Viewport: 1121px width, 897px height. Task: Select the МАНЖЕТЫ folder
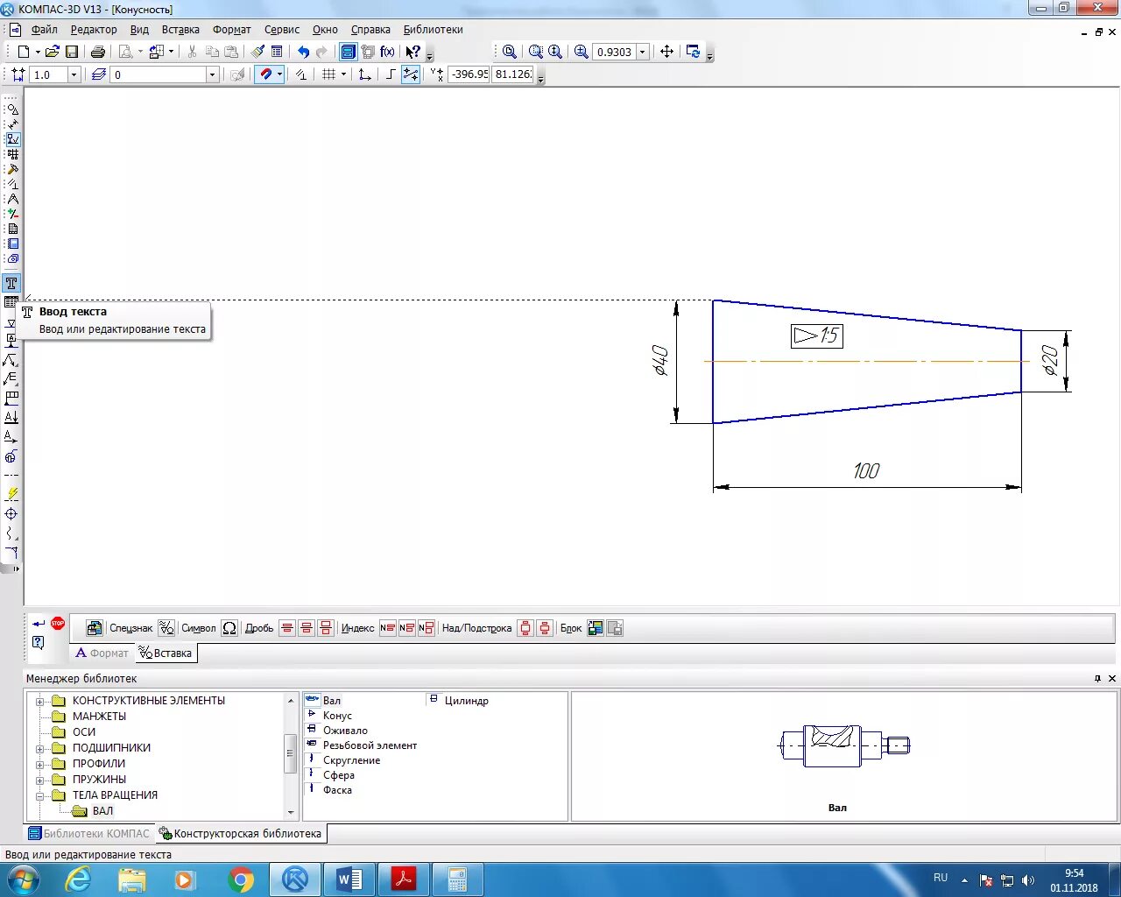tap(99, 717)
